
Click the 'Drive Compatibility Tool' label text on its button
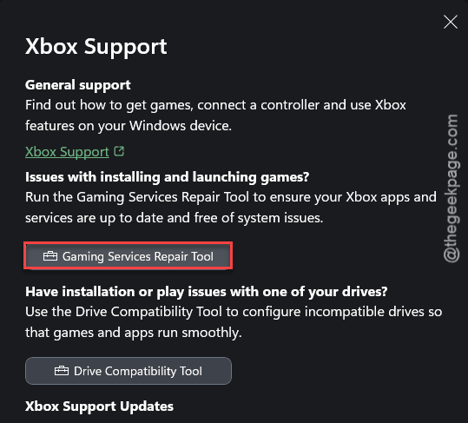coord(138,371)
